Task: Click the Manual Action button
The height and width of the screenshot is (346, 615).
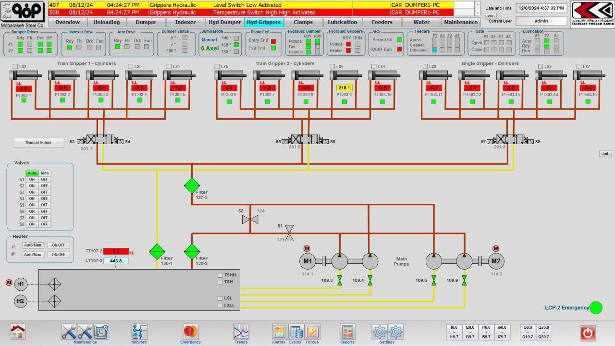Action: [x=38, y=143]
